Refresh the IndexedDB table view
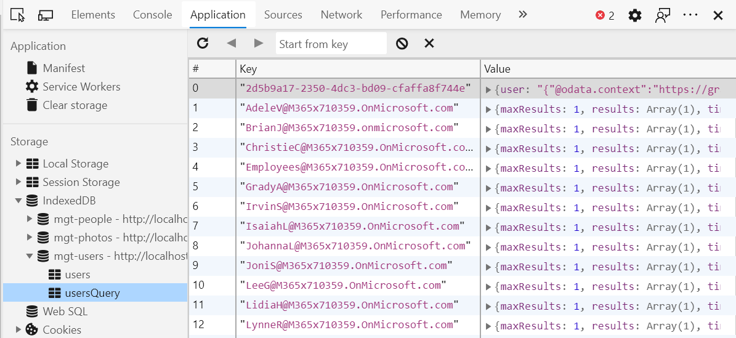The height and width of the screenshot is (338, 736). pos(203,43)
